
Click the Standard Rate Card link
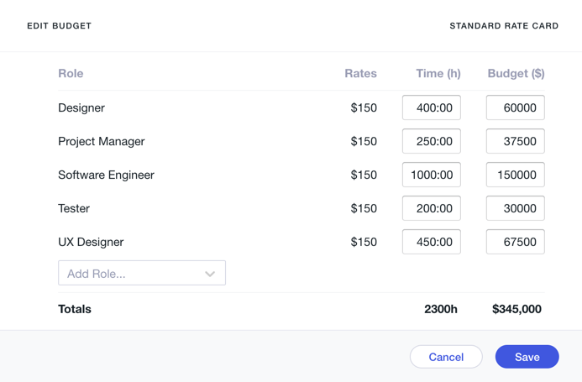(x=504, y=26)
